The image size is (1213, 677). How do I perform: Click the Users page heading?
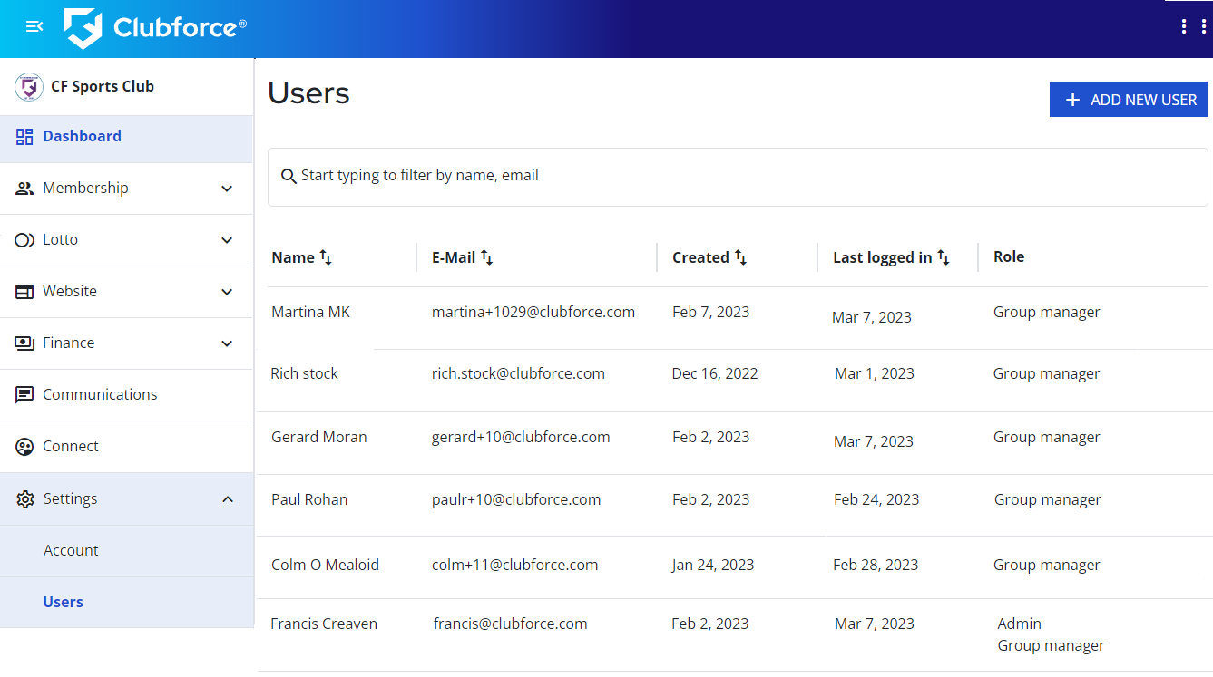tap(308, 93)
